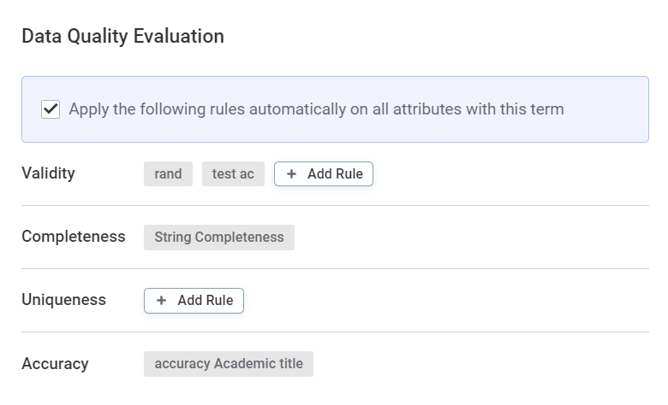Uncheck the apply rules automatically checkbox
Image resolution: width=668 pixels, height=405 pixels.
coord(51,109)
